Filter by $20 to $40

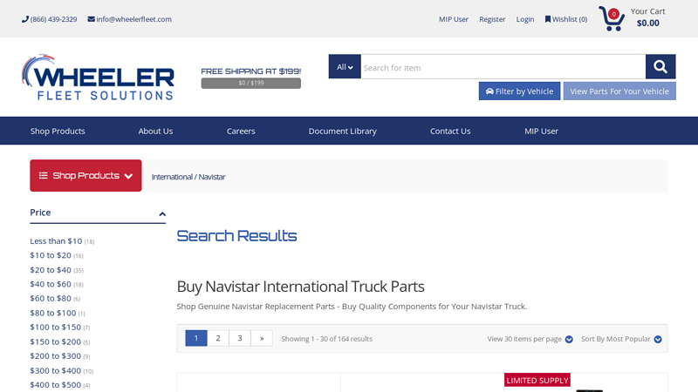51,270
